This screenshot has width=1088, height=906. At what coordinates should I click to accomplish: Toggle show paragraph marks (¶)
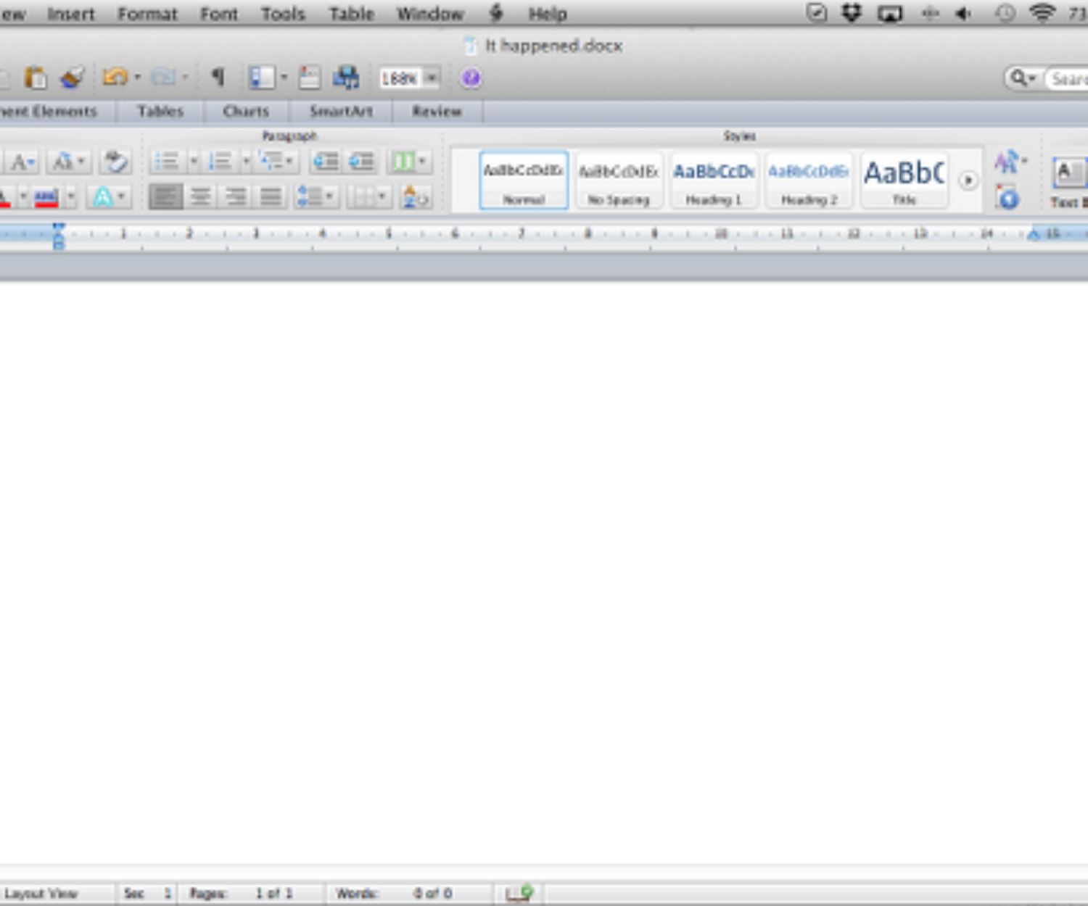[x=218, y=77]
